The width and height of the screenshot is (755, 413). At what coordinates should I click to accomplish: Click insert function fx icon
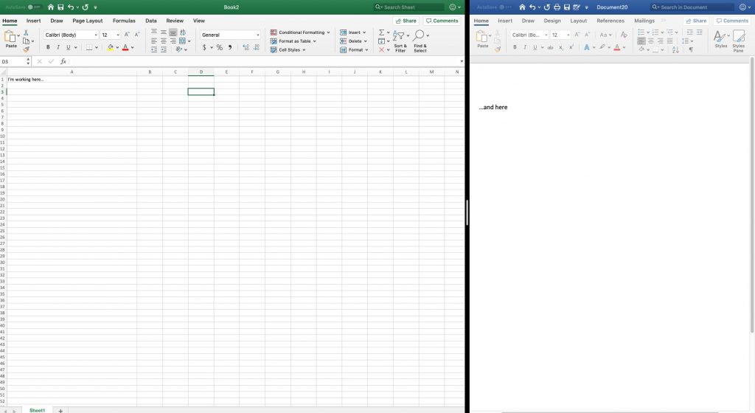point(63,62)
